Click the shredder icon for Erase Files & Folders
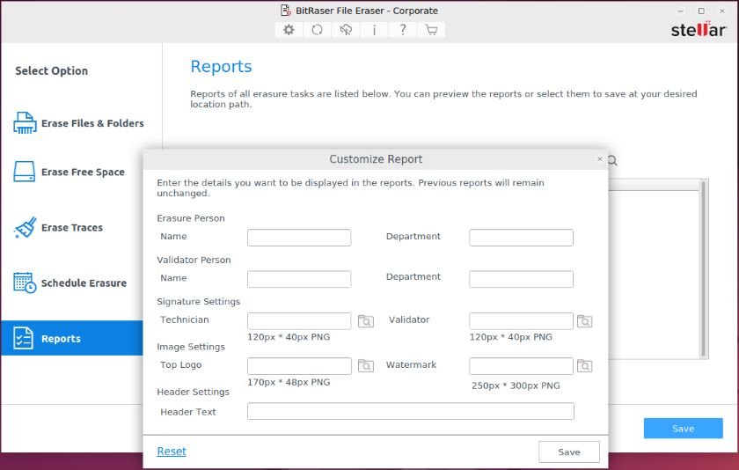This screenshot has width=739, height=470. 25,123
